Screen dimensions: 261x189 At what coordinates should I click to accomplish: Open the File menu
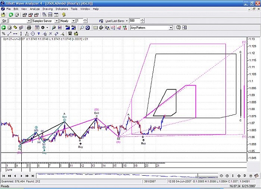tap(8, 9)
